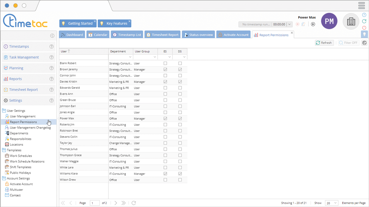369x207 pixels.
Task: Sort by the User column header
Action: (x=84, y=51)
